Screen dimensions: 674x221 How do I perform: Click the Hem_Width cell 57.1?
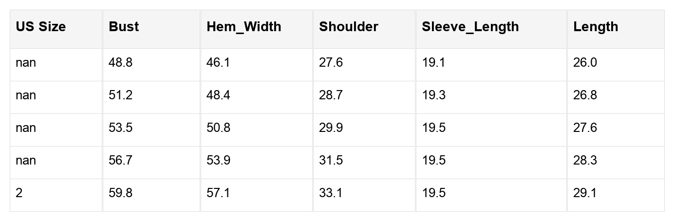click(218, 193)
